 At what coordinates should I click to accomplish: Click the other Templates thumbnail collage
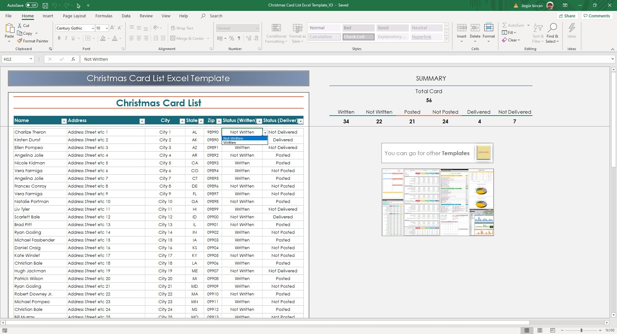(x=437, y=202)
